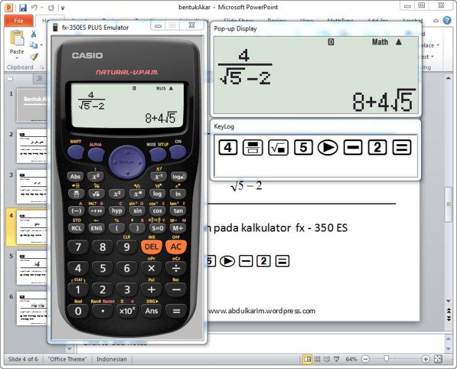The height and width of the screenshot is (369, 457).
Task: Click the calculator ALPHA key
Action: tap(96, 155)
